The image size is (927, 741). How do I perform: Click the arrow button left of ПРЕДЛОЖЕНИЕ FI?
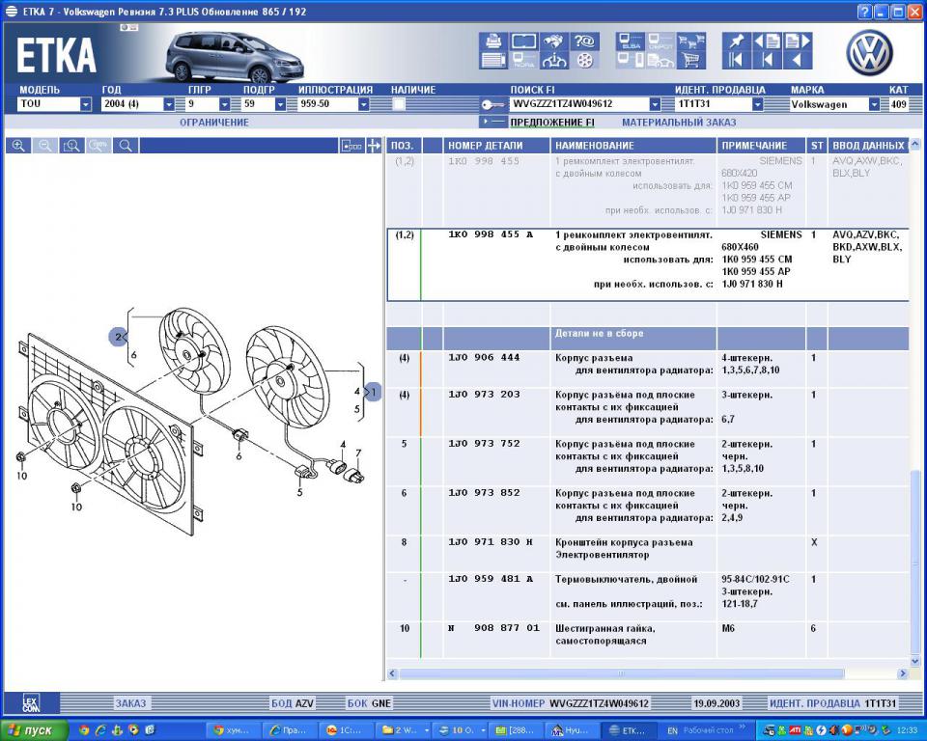coord(493,122)
